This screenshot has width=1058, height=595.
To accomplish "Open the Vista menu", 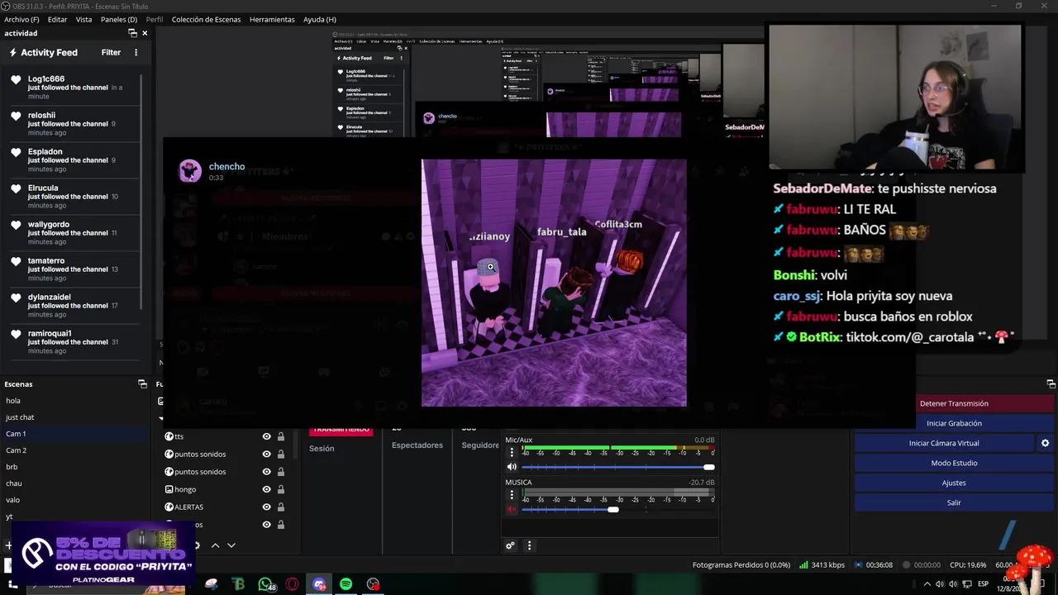I will [x=84, y=19].
